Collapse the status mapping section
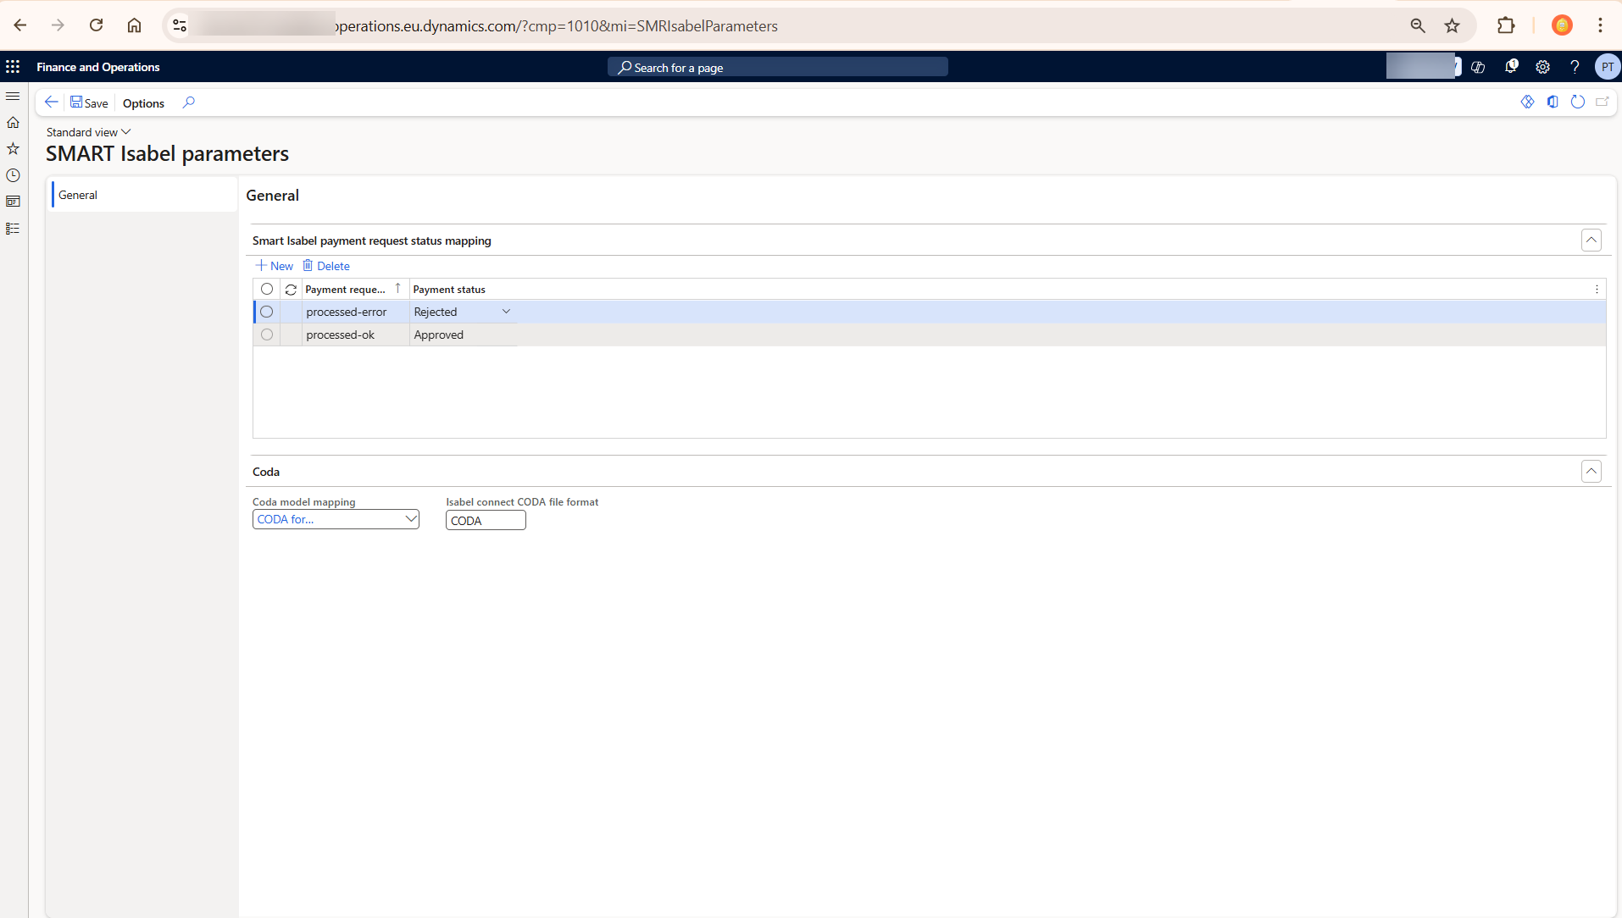The height and width of the screenshot is (918, 1622). [1591, 241]
